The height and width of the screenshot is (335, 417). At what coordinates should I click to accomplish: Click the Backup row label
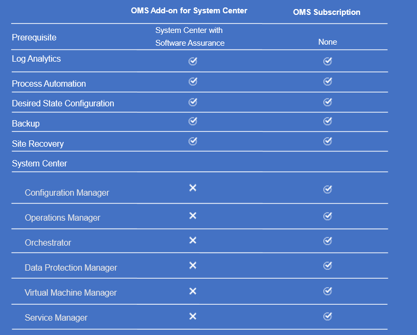click(26, 123)
